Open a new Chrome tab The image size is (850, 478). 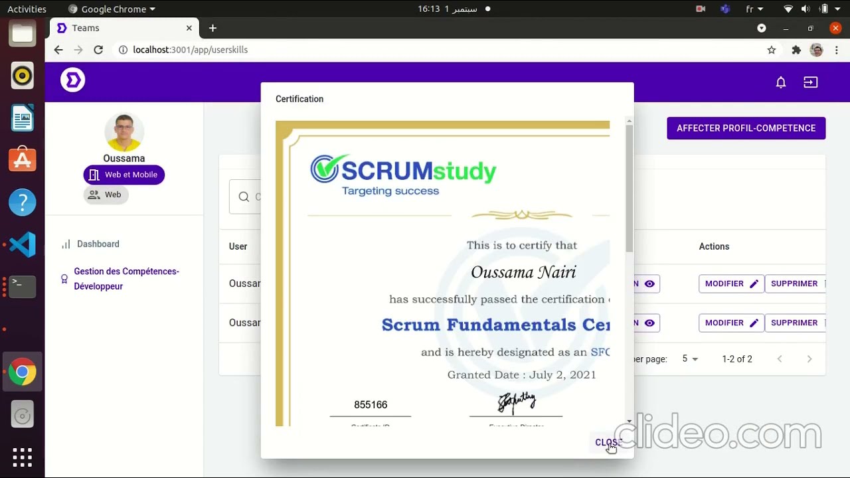pyautogui.click(x=212, y=28)
